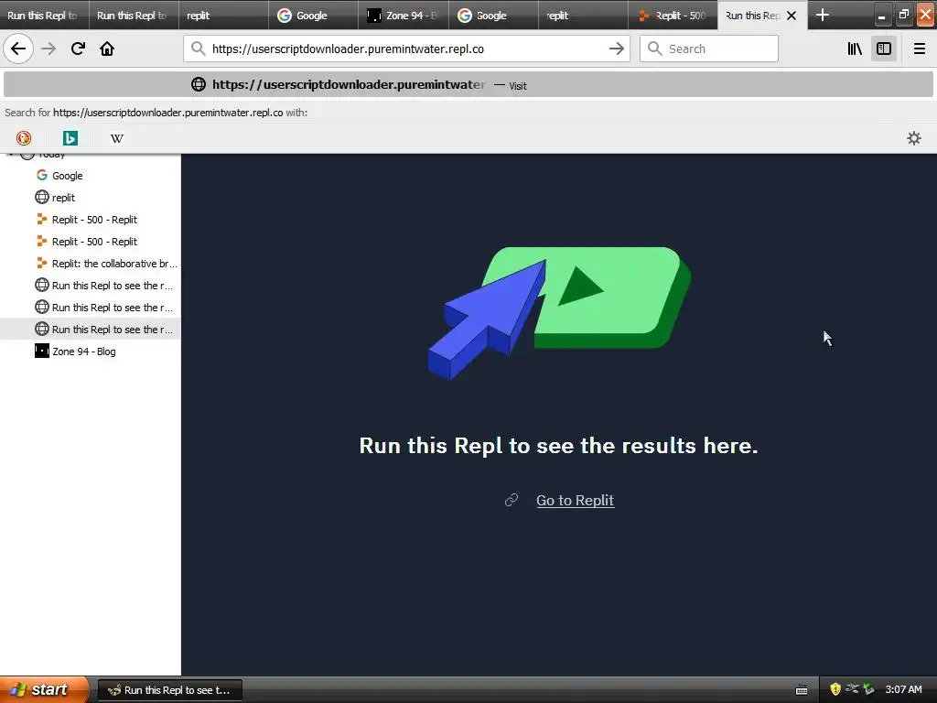937x703 pixels.
Task: Click the 3:07 AM clock
Action: pos(903,690)
